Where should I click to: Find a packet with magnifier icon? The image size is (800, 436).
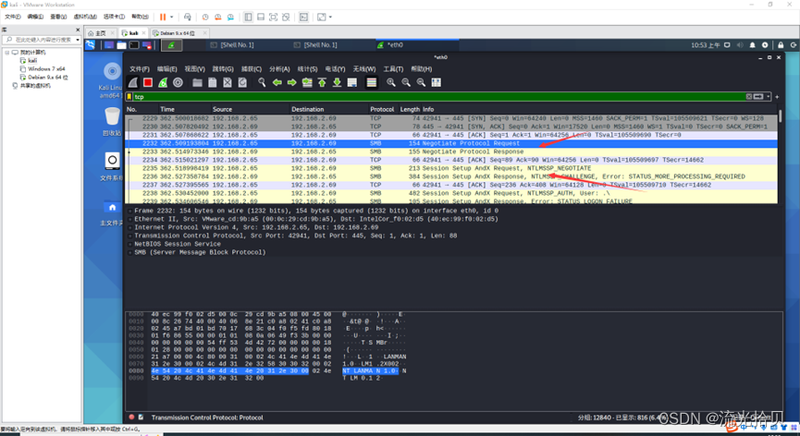(x=262, y=82)
